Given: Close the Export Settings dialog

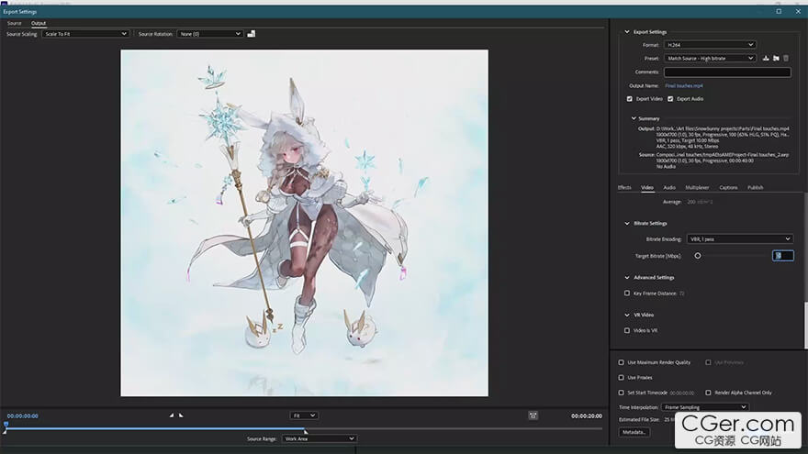Looking at the screenshot, I should tap(798, 11).
